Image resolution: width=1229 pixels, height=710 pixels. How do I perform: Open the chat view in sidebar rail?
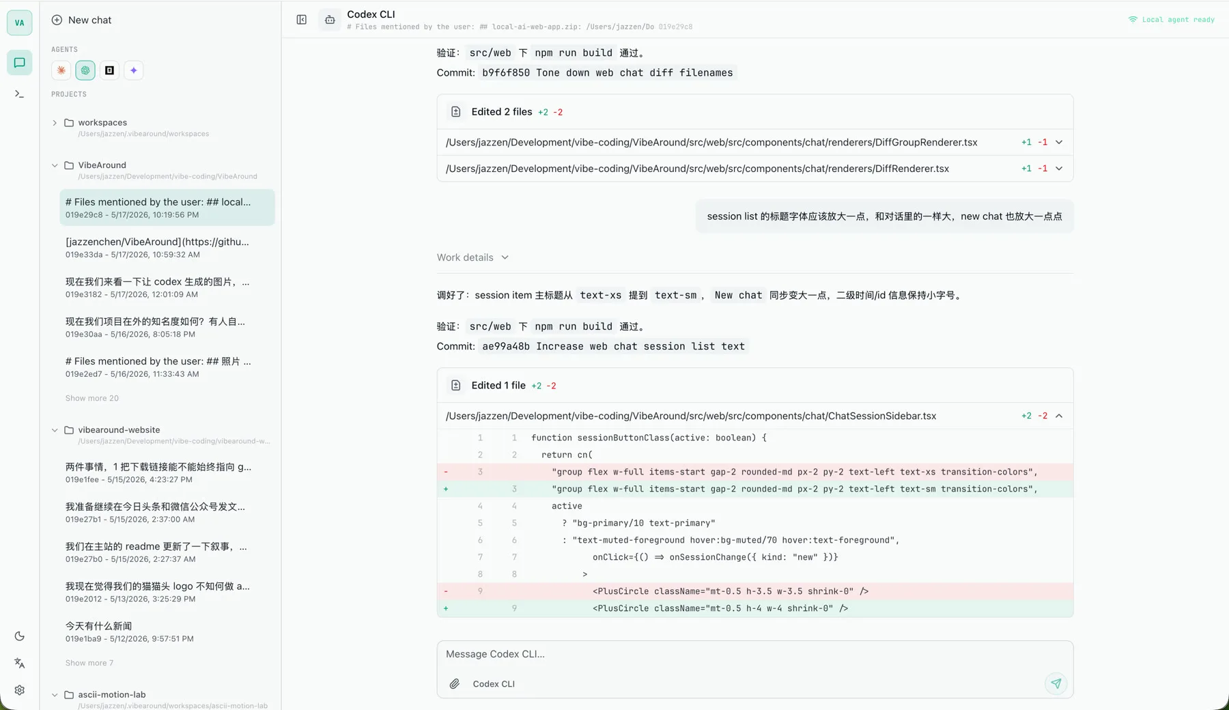19,63
